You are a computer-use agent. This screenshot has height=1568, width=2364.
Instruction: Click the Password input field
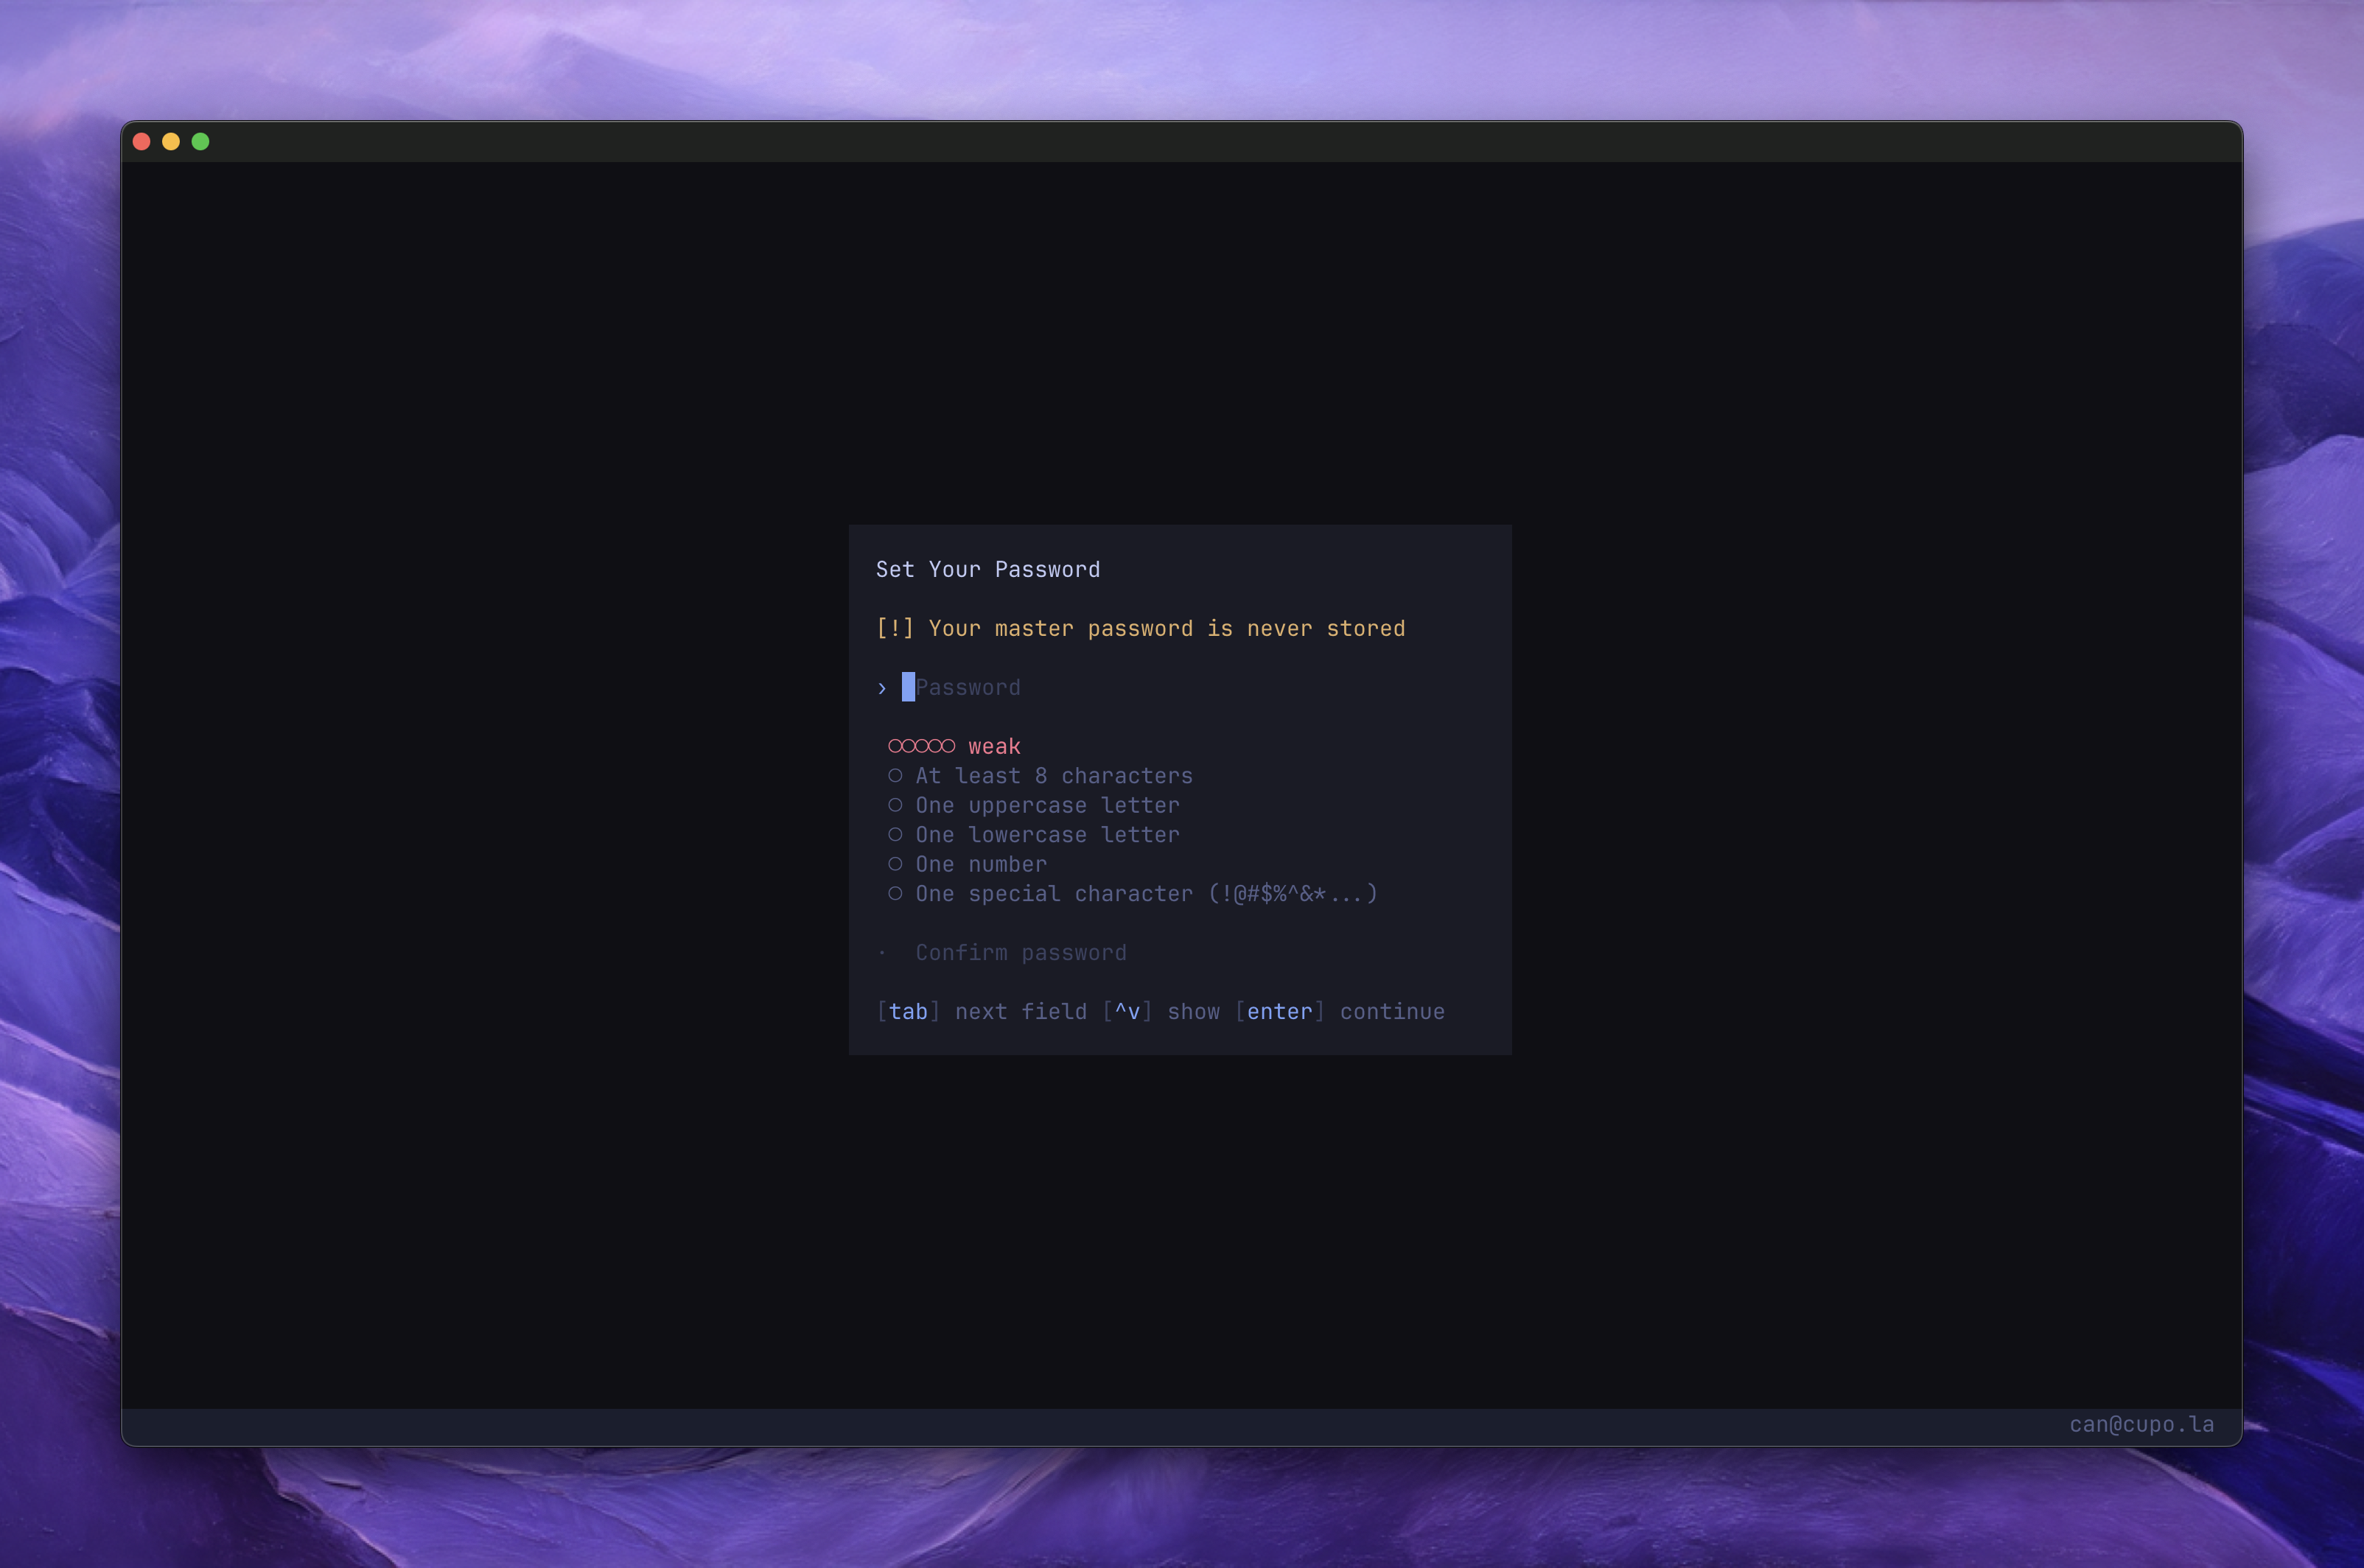[961, 688]
